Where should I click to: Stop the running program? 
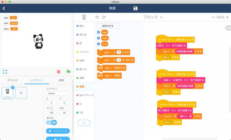coord(59,72)
